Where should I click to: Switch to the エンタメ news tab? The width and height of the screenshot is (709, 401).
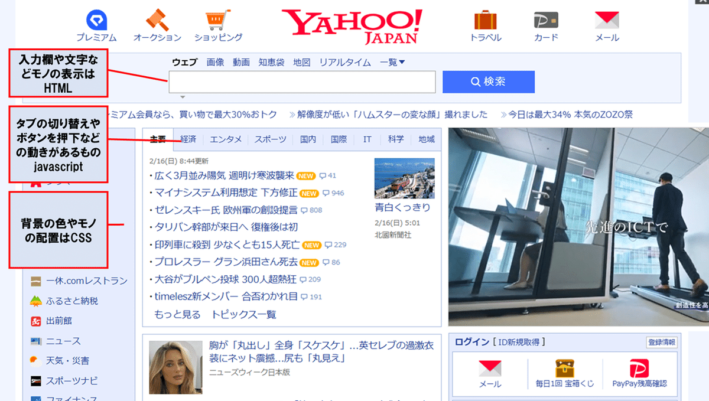pos(226,139)
